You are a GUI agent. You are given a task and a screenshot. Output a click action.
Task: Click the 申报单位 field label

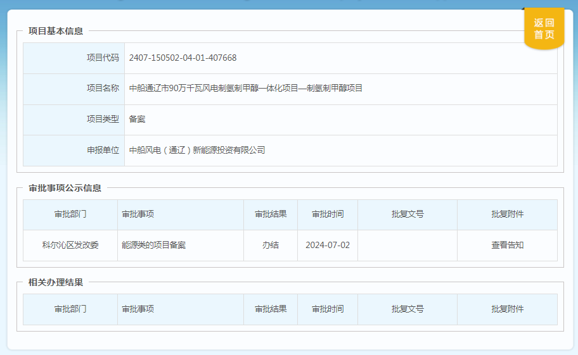(103, 150)
